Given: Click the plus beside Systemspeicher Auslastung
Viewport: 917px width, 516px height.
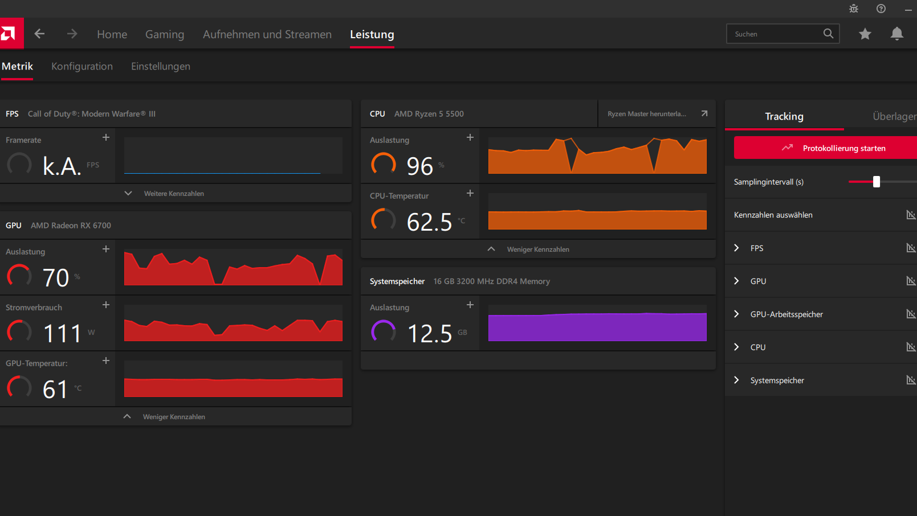Looking at the screenshot, I should (x=470, y=305).
